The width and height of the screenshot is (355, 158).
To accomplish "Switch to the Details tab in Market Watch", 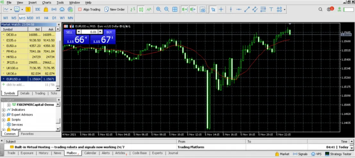I will click(x=25, y=93).
